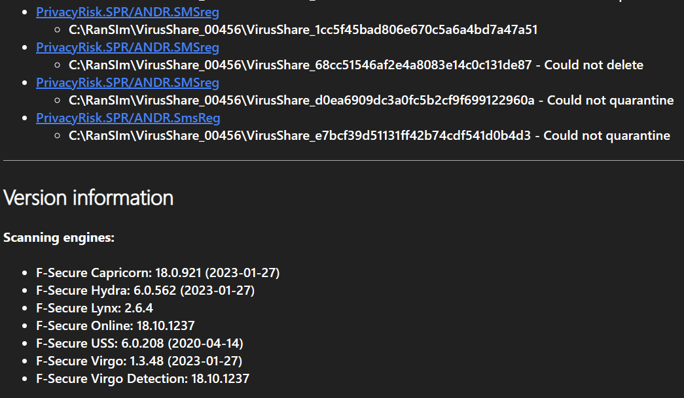Image resolution: width=684 pixels, height=398 pixels.
Task: Click the "Scanning engines:" label
Action: click(59, 237)
